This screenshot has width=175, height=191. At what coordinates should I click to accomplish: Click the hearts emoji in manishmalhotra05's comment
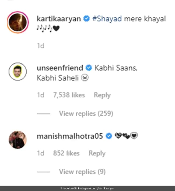(x=126, y=136)
